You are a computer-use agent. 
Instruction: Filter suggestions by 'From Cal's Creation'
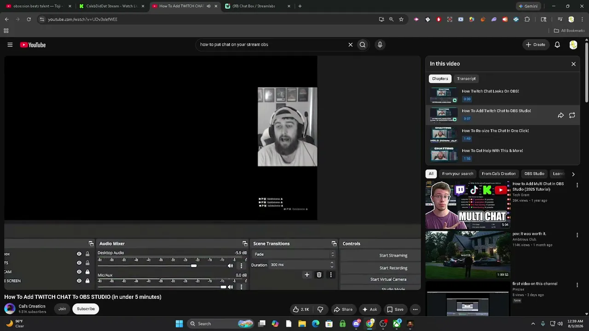[x=498, y=174]
